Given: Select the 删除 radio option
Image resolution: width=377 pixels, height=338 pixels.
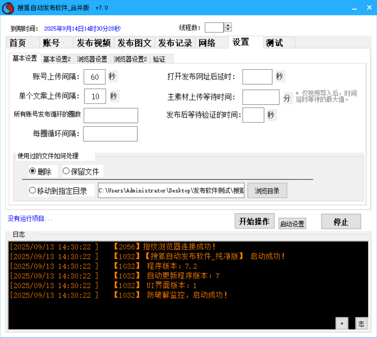Looking at the screenshot, I should pos(33,171).
